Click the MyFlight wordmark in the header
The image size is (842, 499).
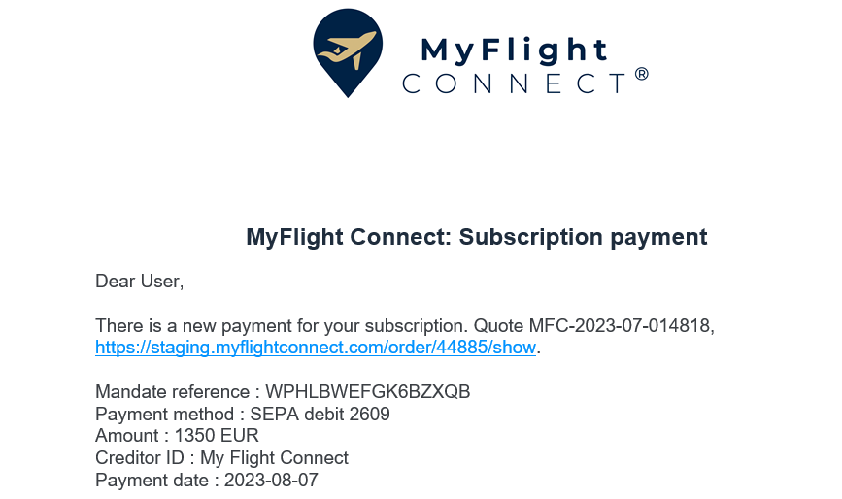pyautogui.click(x=514, y=50)
